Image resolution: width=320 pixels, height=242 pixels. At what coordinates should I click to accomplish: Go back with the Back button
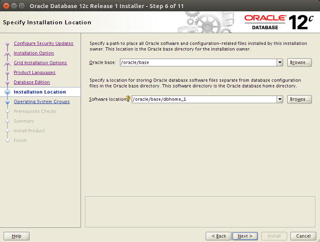tap(219, 236)
